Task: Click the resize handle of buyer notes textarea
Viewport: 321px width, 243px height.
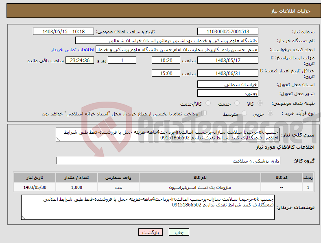Action: tap(24, 217)
